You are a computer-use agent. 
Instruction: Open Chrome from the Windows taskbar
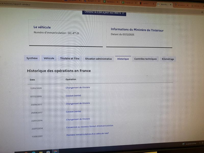coord(56,151)
